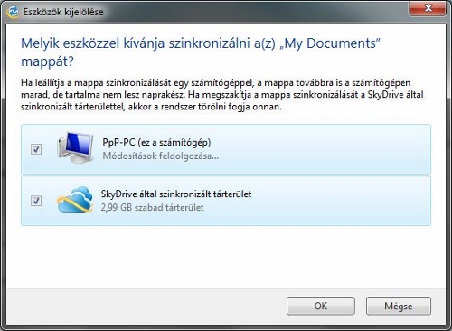This screenshot has width=452, height=331.
Task: Click the 2,99 GB szabad tárterület text
Action: (x=152, y=208)
